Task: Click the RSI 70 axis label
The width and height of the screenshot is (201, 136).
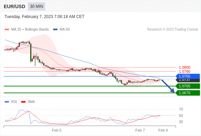Action: point(181,109)
